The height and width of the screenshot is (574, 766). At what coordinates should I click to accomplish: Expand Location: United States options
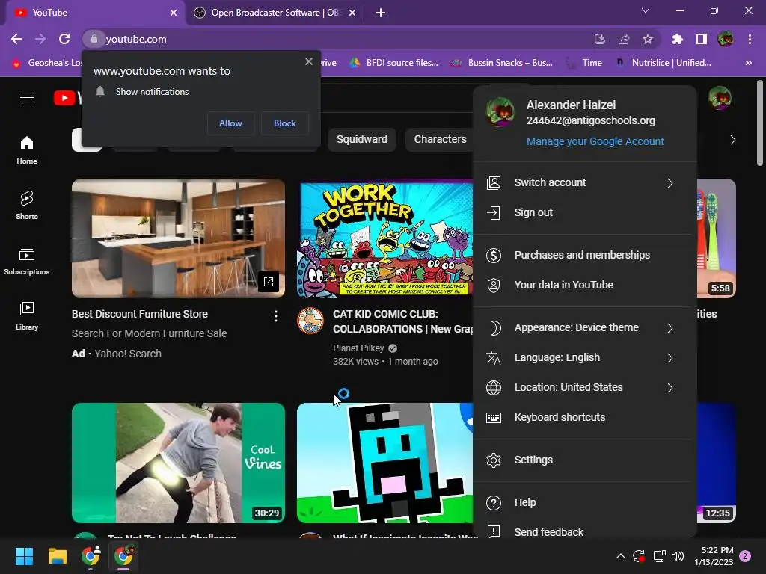coord(585,388)
